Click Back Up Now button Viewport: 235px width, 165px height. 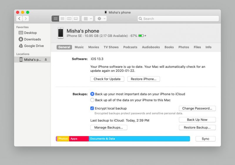coord(197,120)
